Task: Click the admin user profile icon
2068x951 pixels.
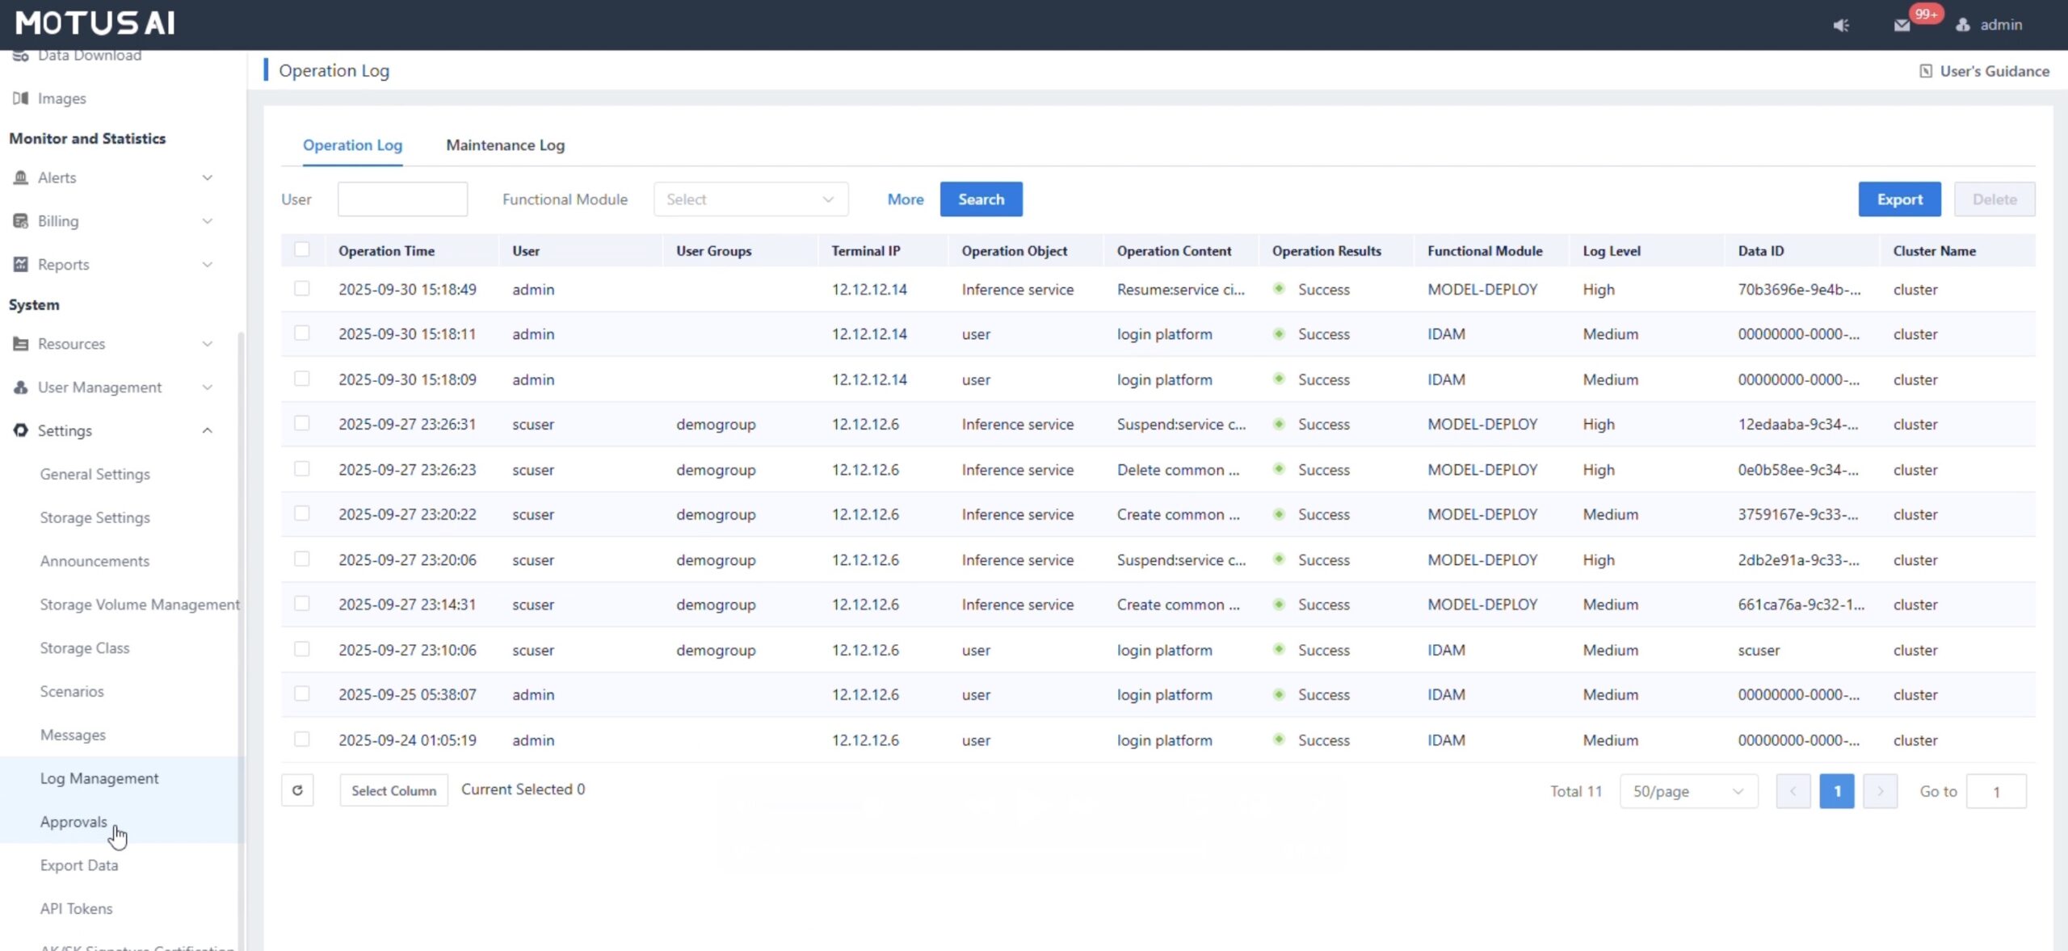Action: tap(1963, 25)
